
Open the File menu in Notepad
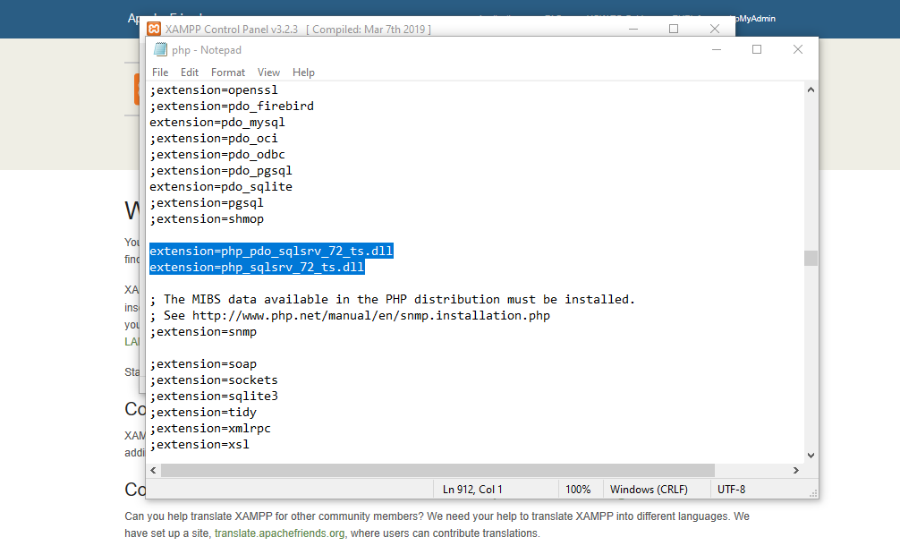point(160,73)
